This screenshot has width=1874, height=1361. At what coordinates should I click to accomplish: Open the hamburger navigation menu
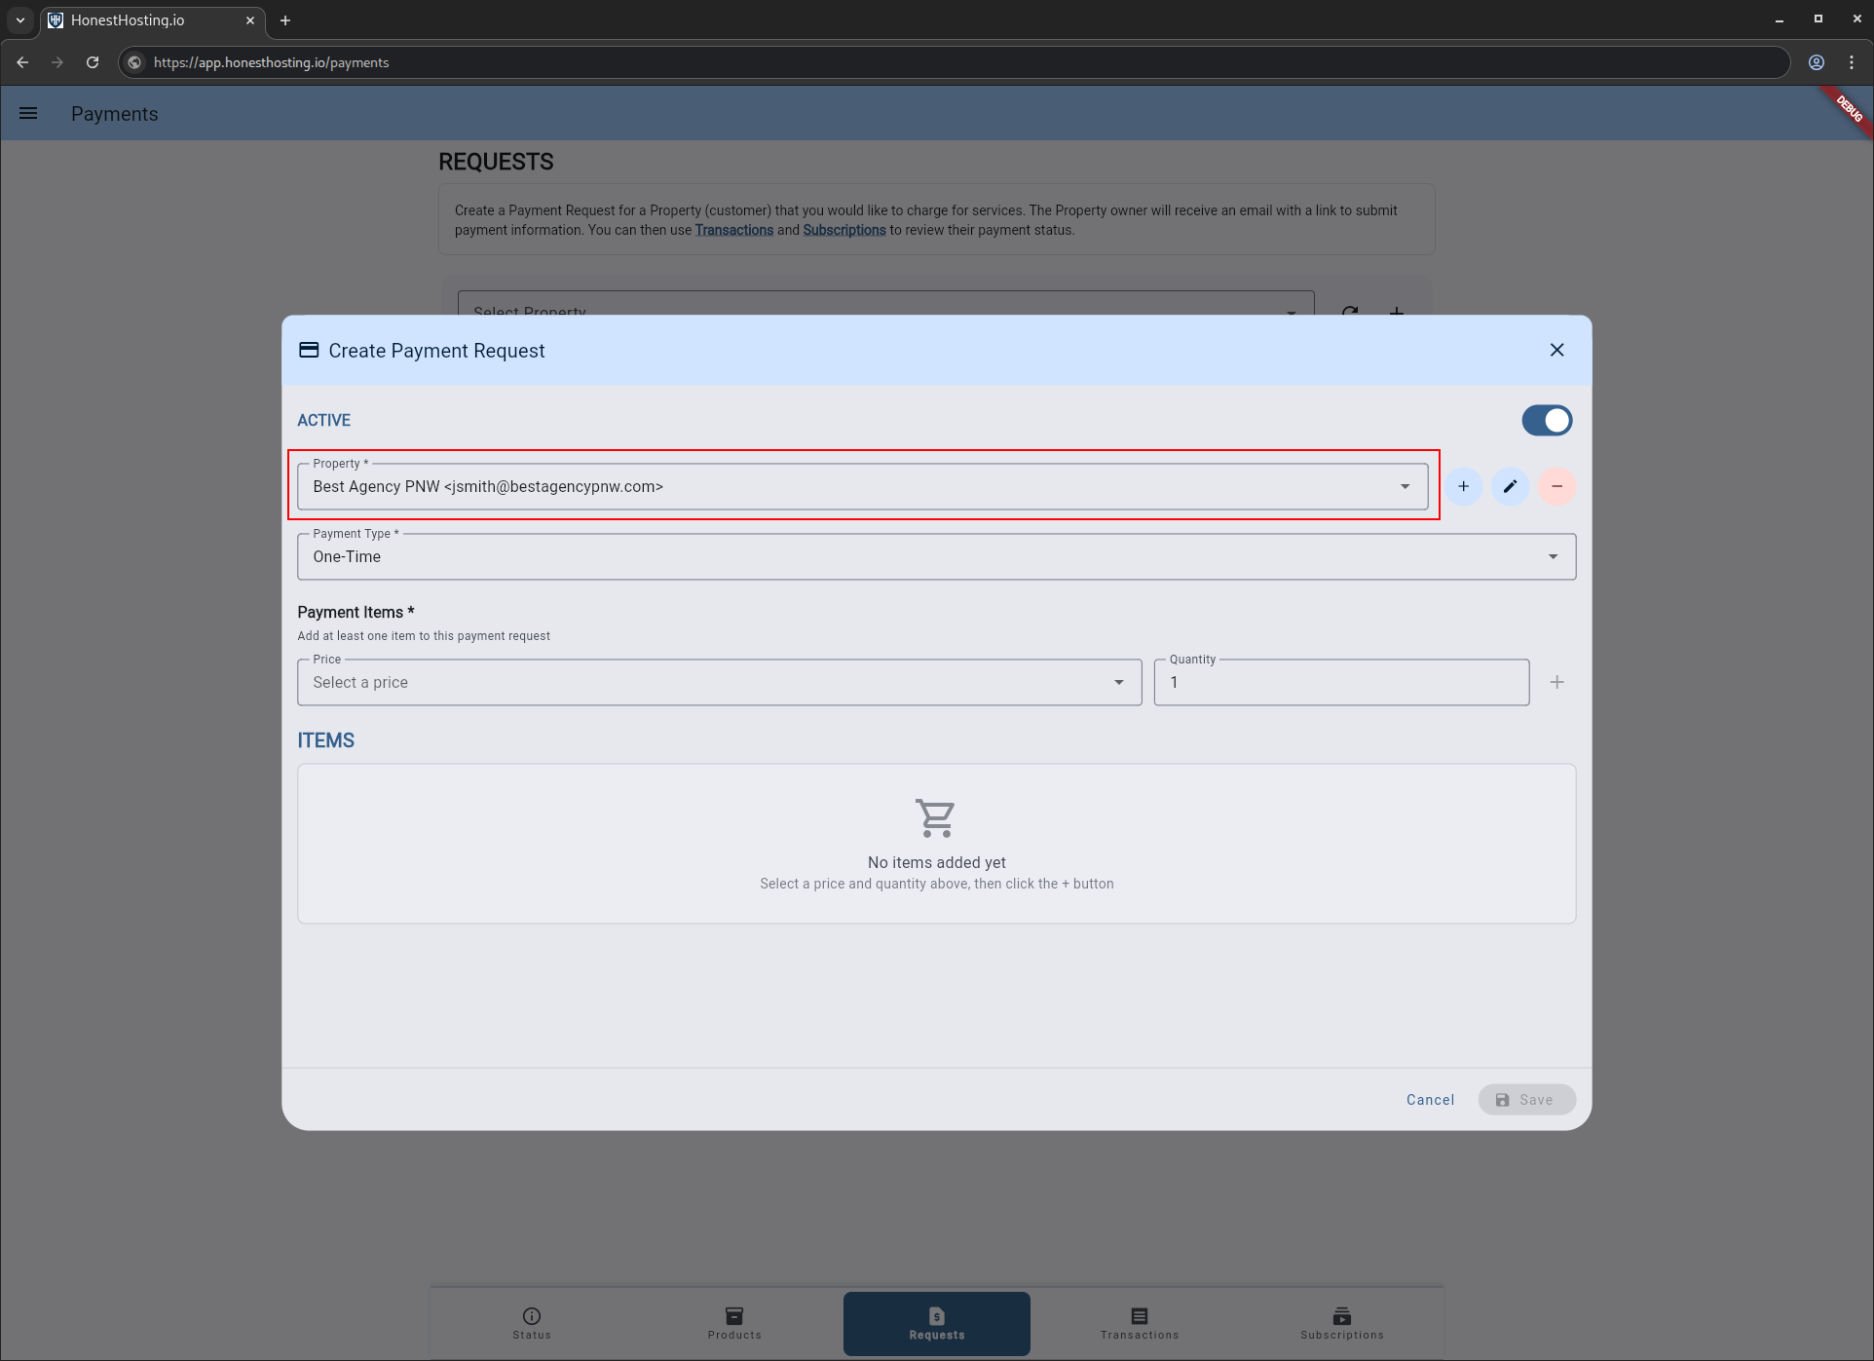click(28, 113)
